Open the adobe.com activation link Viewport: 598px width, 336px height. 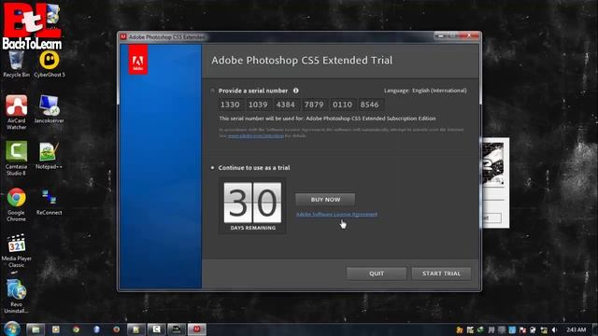[x=256, y=135]
